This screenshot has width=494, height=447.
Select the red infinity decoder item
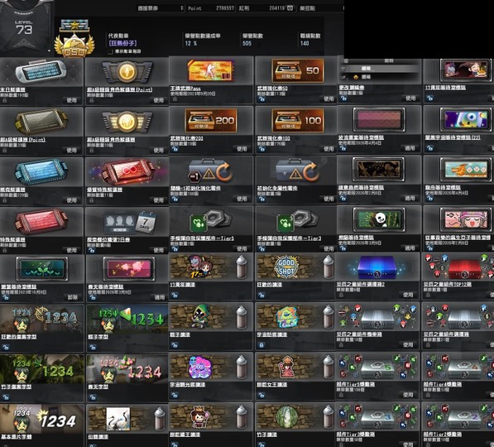click(x=127, y=171)
